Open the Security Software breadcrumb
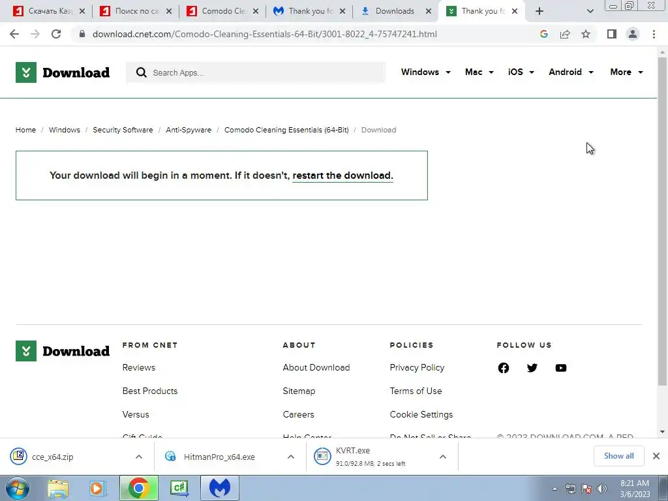Screen dimensions: 668x501 [x=123, y=130]
